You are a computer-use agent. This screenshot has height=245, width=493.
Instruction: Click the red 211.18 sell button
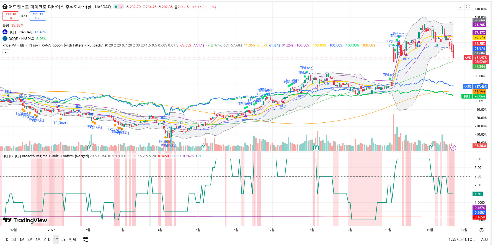tap(11, 16)
